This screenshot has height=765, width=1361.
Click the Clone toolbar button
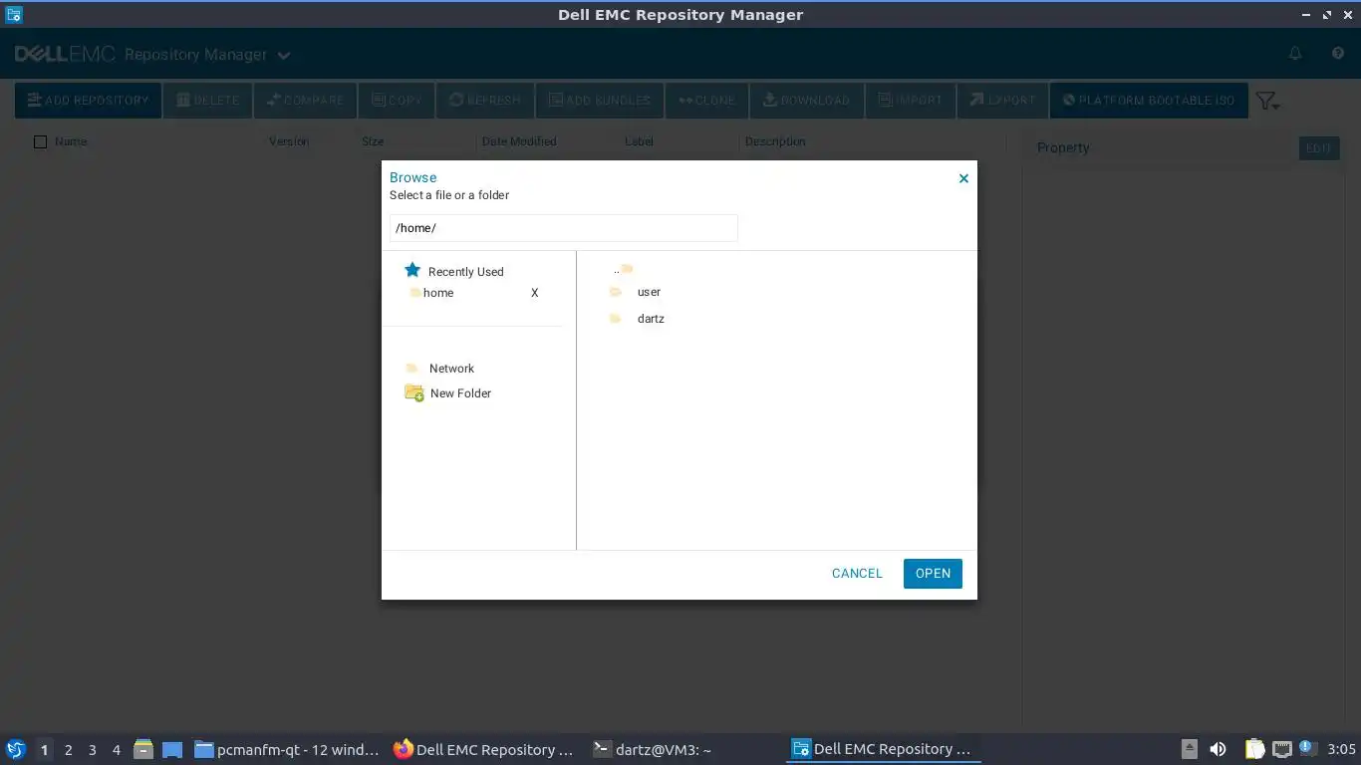point(706,100)
